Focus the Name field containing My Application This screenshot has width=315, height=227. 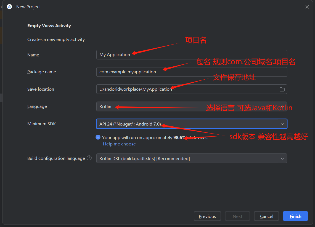[x=191, y=55]
